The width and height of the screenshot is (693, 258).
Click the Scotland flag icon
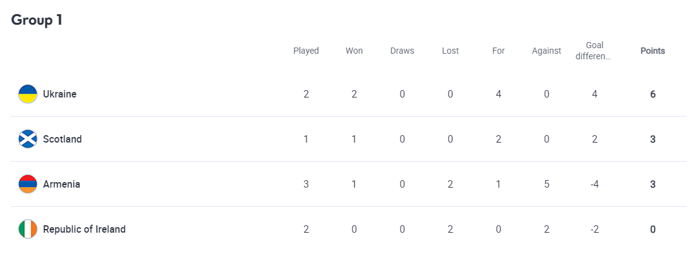tap(28, 139)
